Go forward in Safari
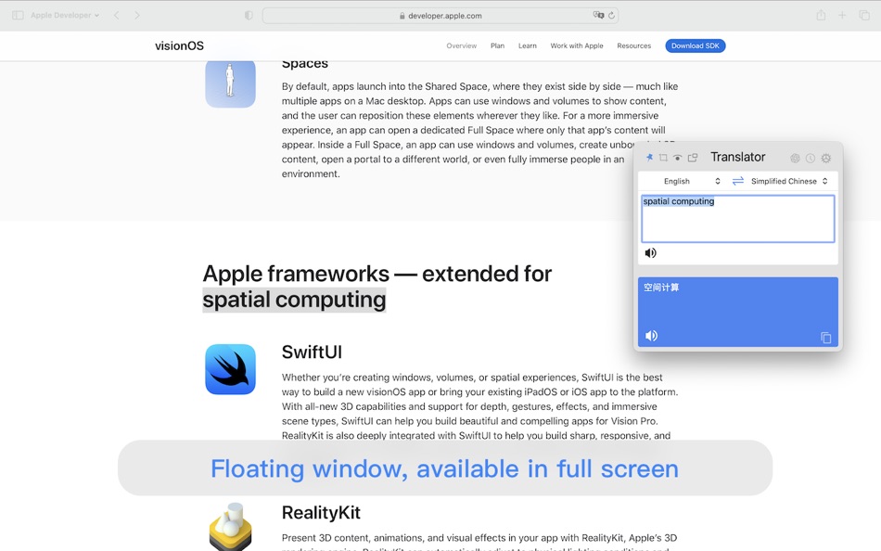881x551 pixels. point(137,15)
